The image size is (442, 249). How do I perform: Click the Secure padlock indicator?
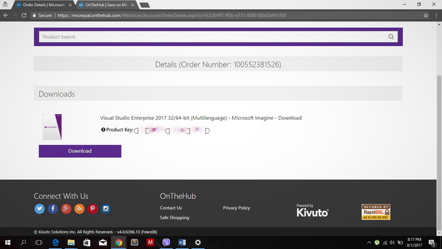[x=42, y=15]
